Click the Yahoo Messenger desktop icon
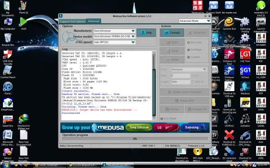The image size is (270, 168). [8, 154]
